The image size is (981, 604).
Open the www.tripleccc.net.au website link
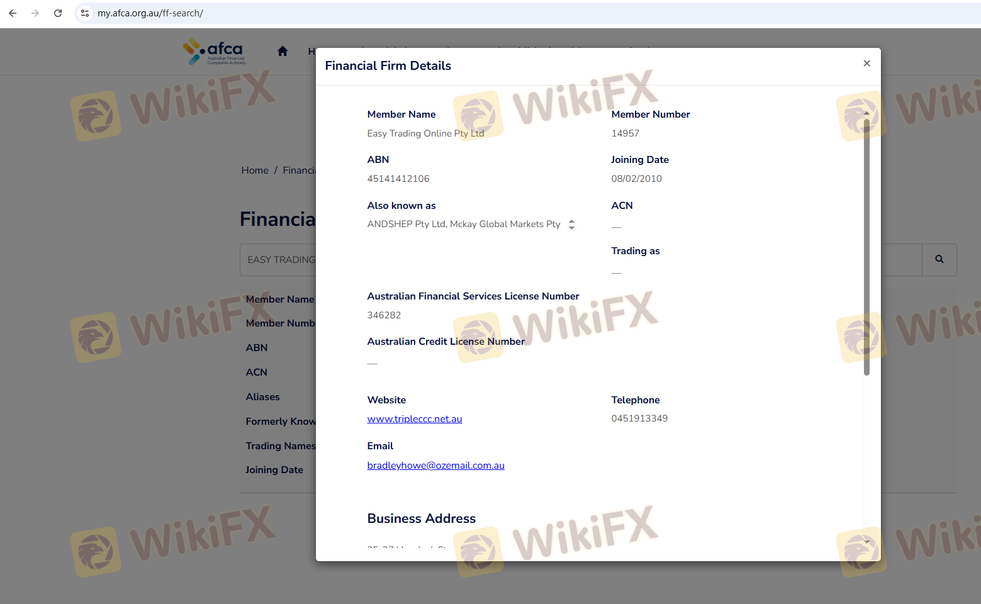pyautogui.click(x=415, y=419)
